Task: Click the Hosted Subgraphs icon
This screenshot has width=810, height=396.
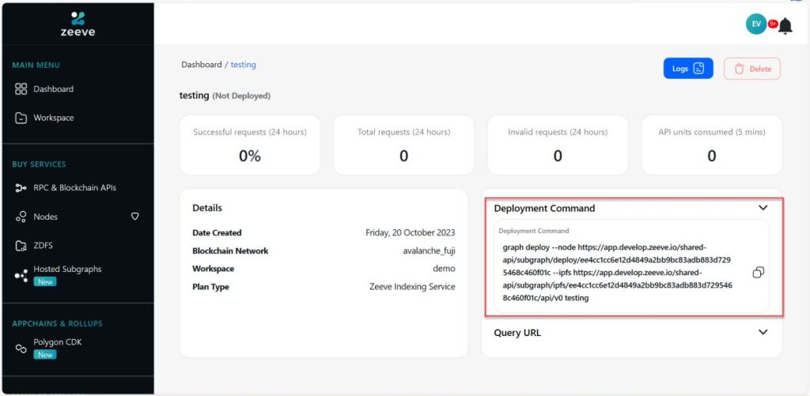Action: [x=21, y=276]
